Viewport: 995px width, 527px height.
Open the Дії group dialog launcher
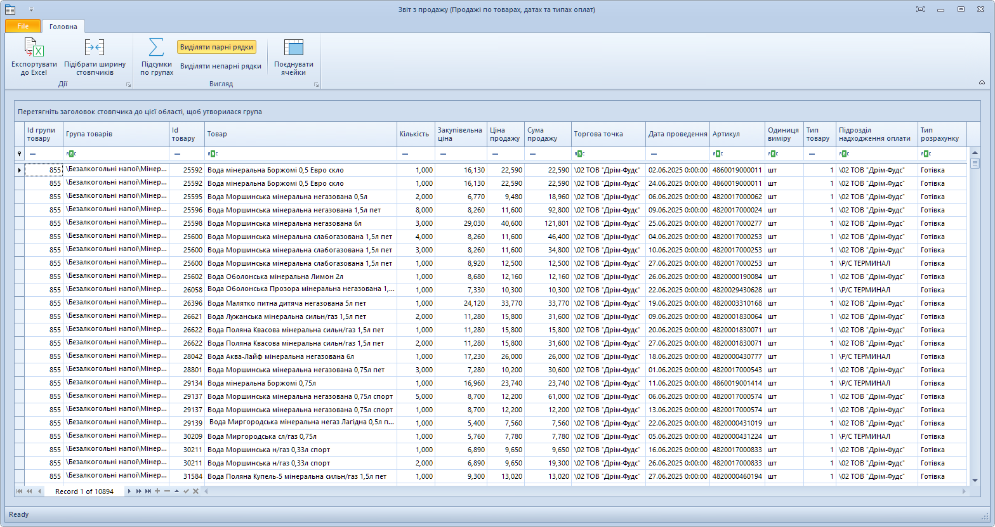pos(128,84)
